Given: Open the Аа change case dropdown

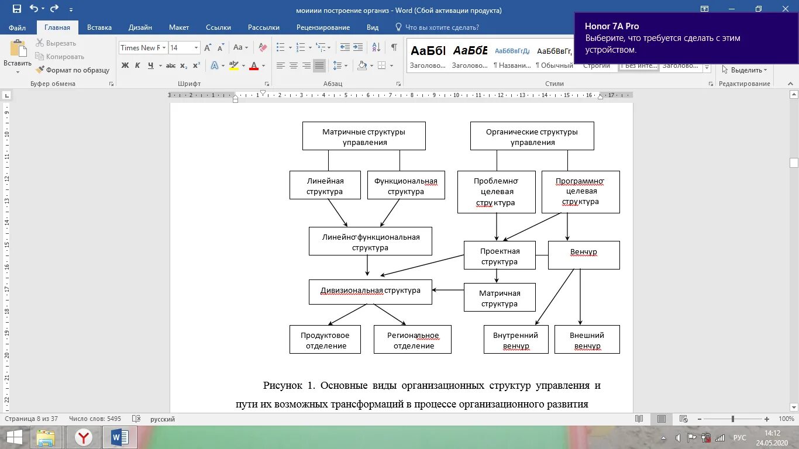Looking at the screenshot, I should pyautogui.click(x=241, y=48).
